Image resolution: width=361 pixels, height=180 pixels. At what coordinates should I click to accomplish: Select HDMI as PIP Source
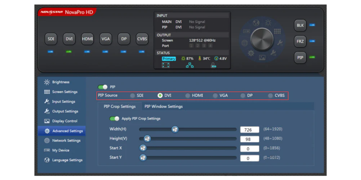194,95
